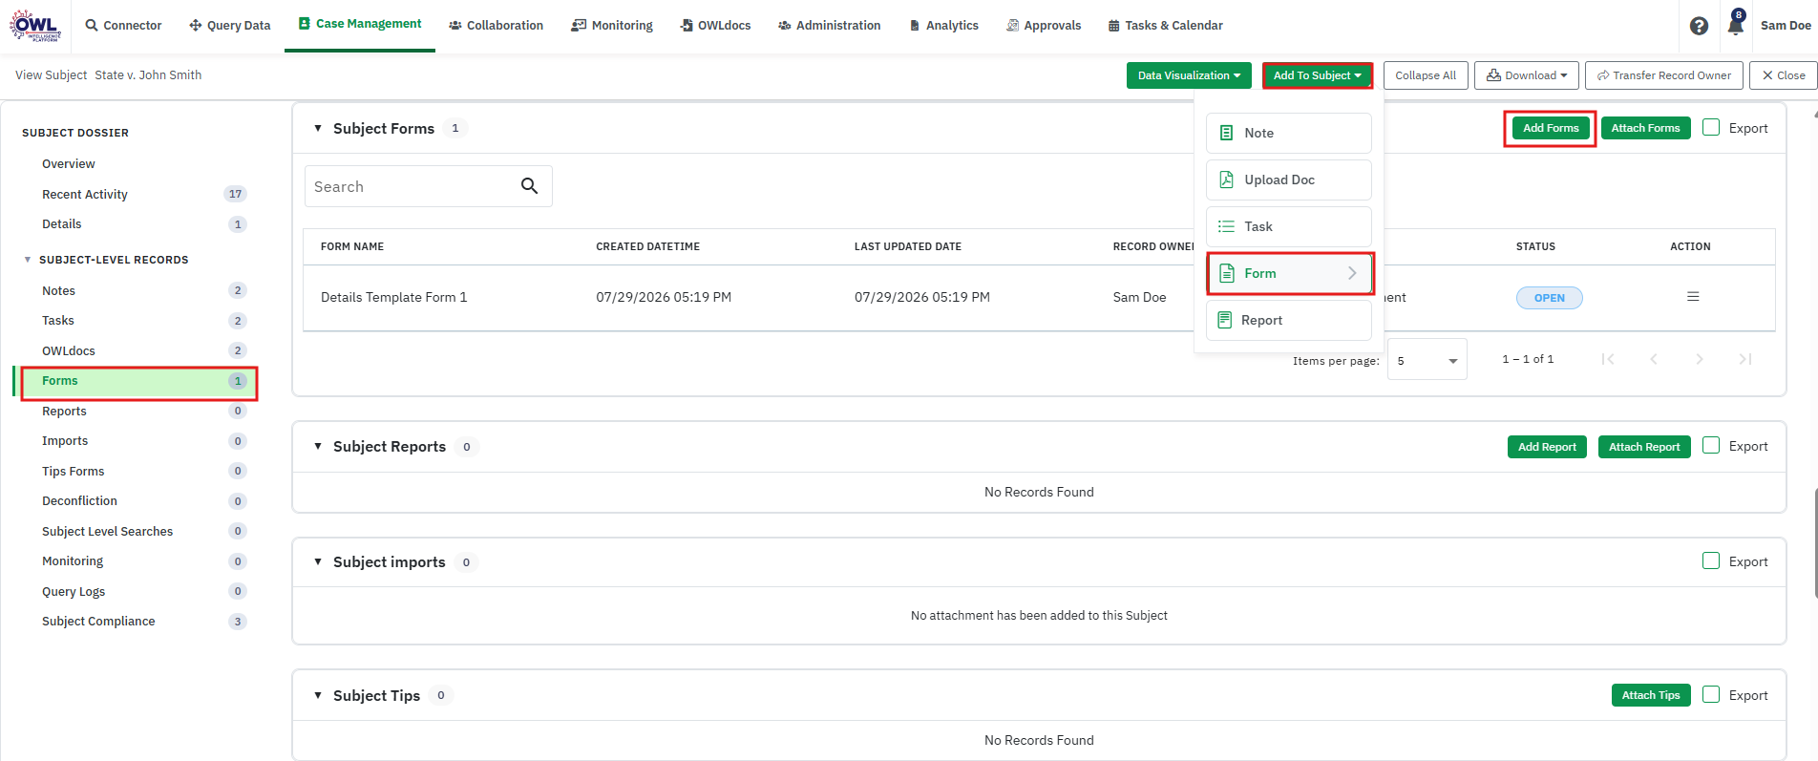Select Details in sidebar

point(62,224)
